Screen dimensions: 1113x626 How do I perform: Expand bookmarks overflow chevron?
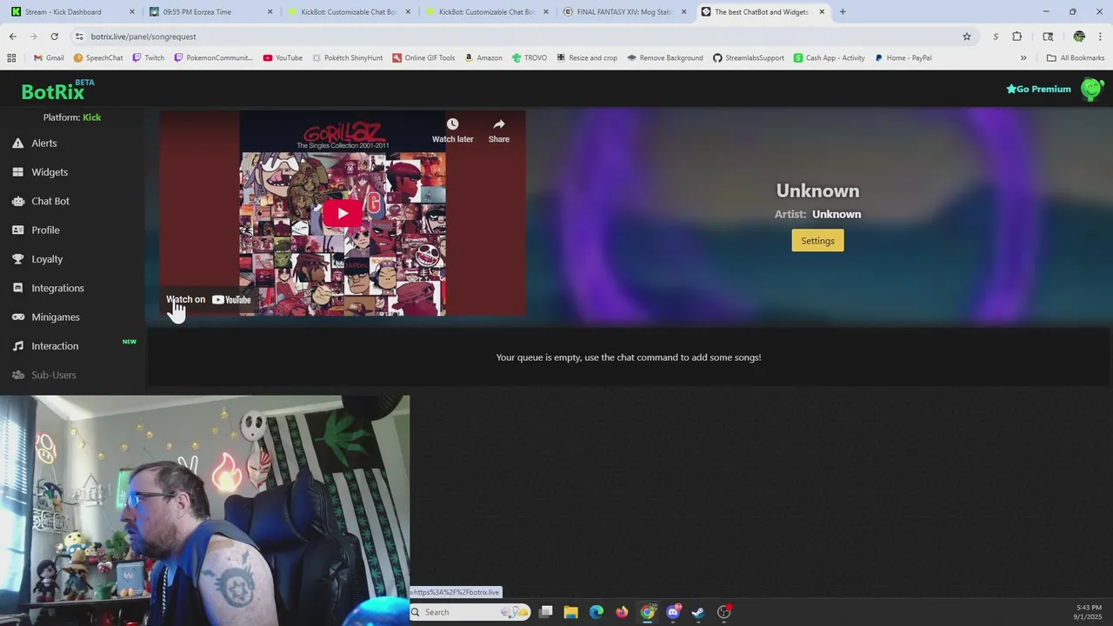click(1023, 58)
